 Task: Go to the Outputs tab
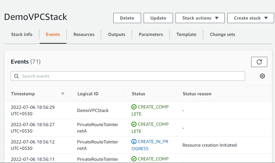click(117, 34)
